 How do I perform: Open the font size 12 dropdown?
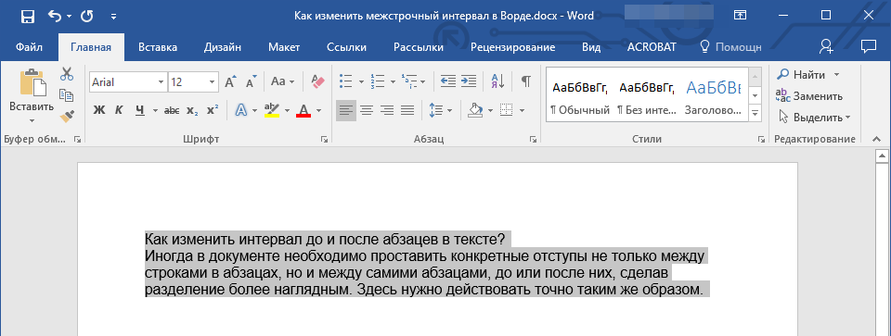(213, 82)
